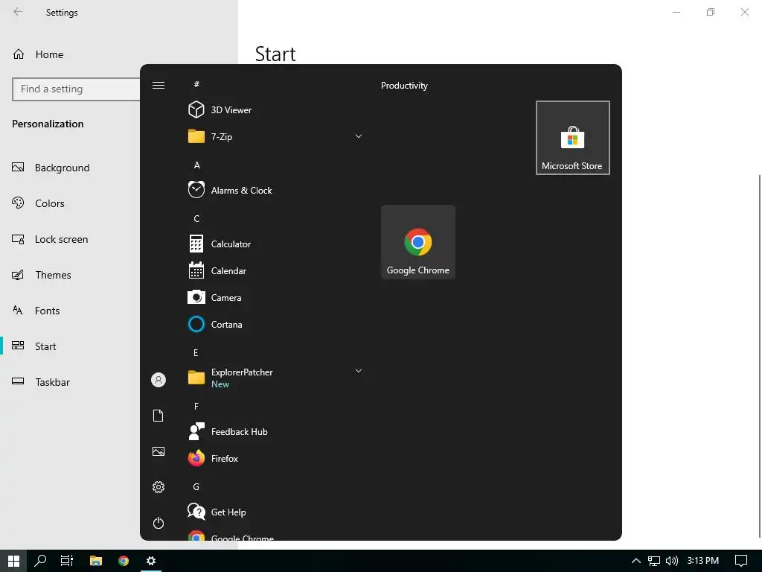This screenshot has width=762, height=572.
Task: Open Settings gear in Start menu
Action: tap(159, 487)
